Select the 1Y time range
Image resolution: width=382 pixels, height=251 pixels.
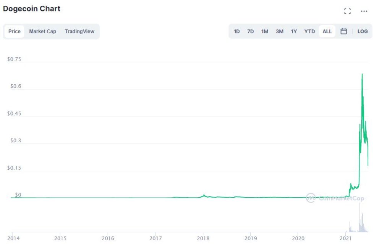tap(294, 31)
